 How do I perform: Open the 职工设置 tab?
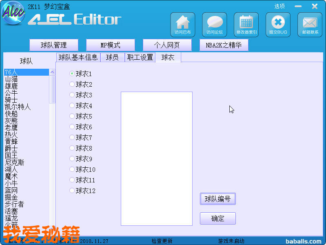[x=140, y=58]
